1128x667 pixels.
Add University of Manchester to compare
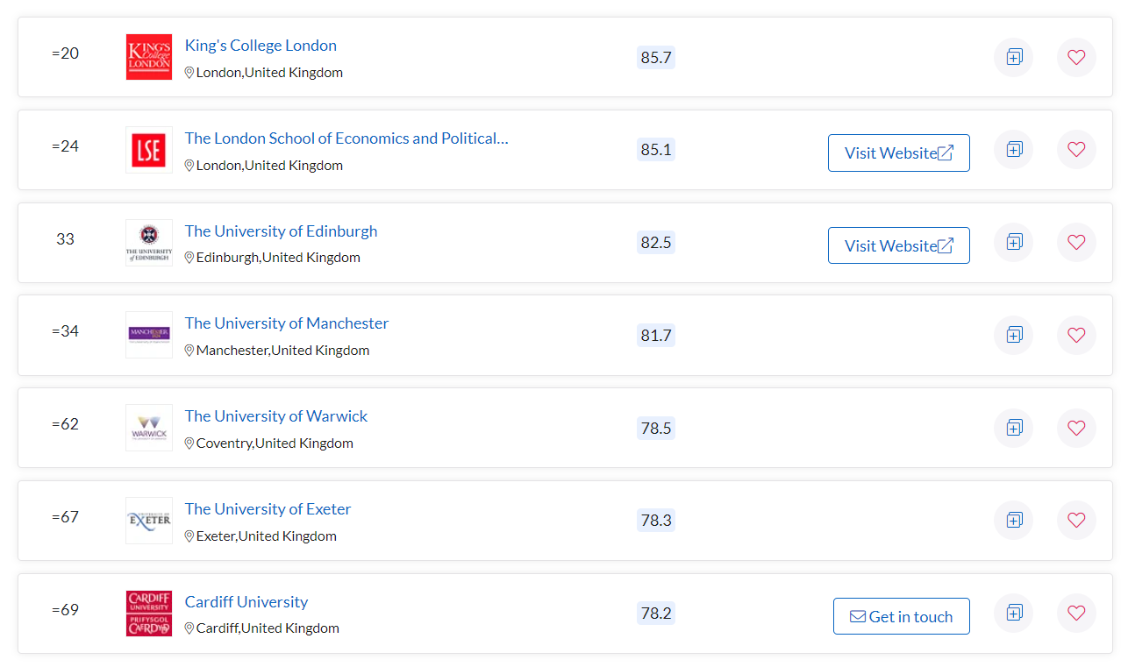click(1014, 335)
